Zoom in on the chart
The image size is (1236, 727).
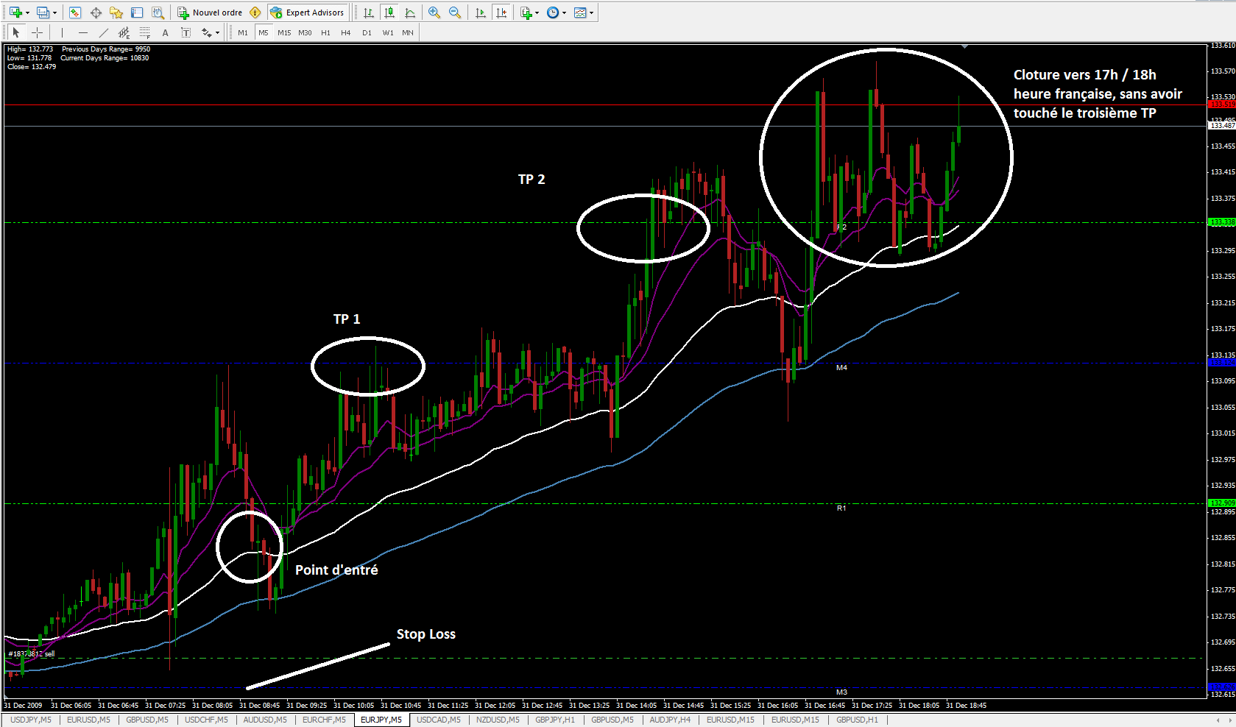434,13
